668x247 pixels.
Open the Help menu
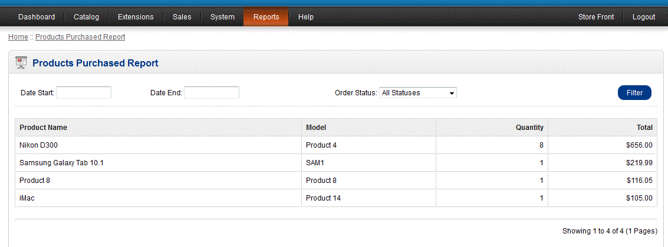306,17
